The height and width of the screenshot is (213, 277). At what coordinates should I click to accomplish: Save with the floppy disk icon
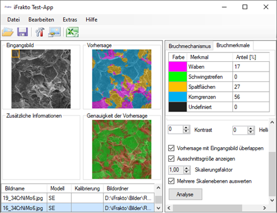(x=23, y=32)
